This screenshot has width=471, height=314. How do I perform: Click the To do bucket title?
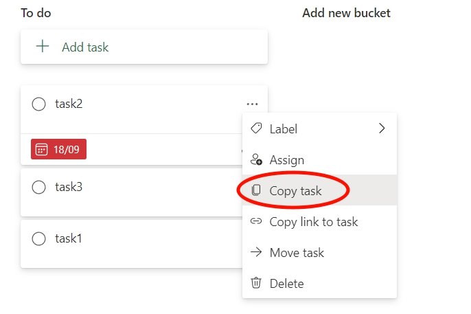36,13
